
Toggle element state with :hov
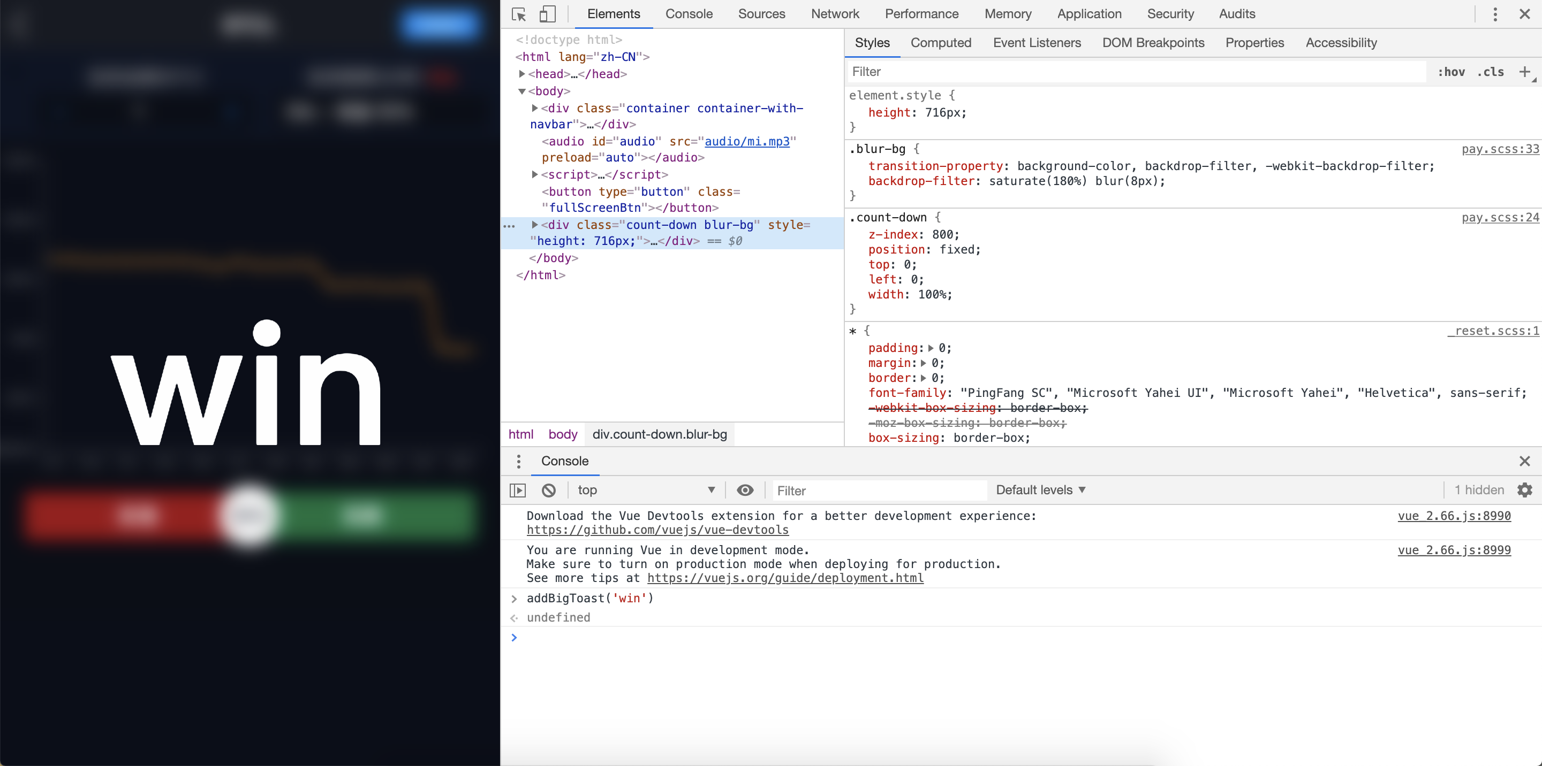click(x=1451, y=71)
